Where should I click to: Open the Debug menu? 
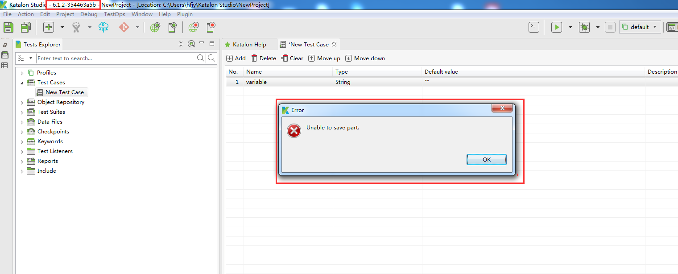(x=89, y=14)
